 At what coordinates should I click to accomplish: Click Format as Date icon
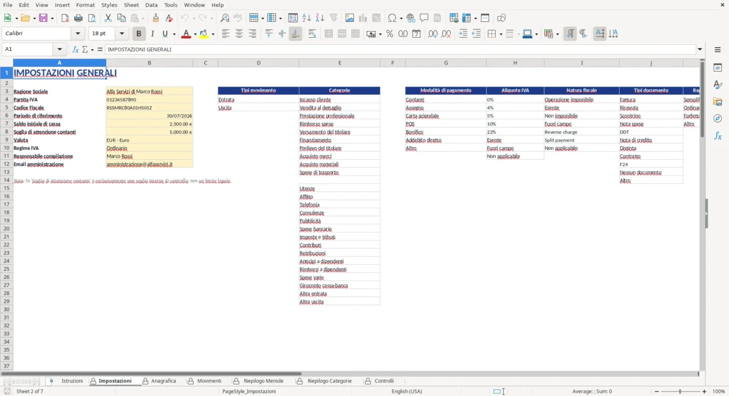pos(416,34)
